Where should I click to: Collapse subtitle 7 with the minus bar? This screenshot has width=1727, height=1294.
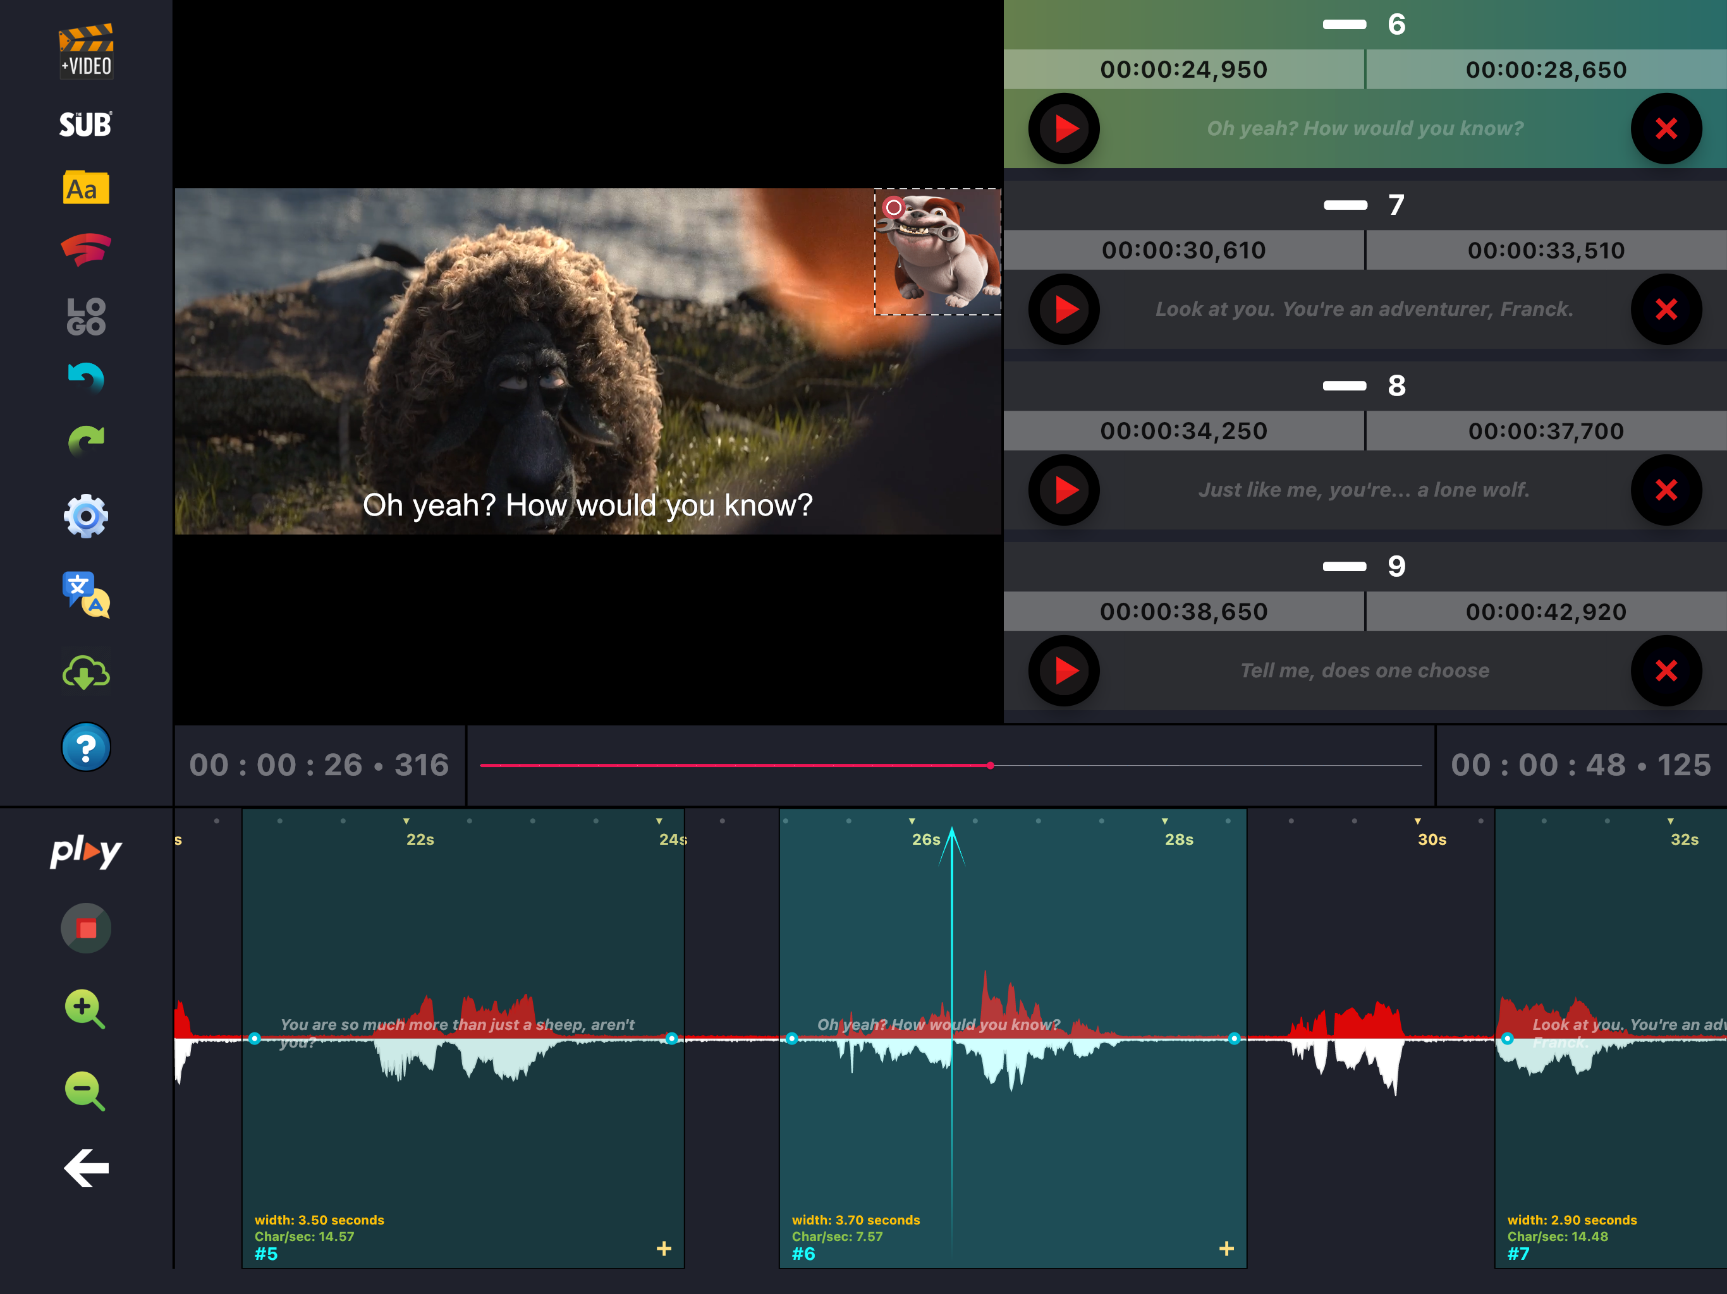1345,205
